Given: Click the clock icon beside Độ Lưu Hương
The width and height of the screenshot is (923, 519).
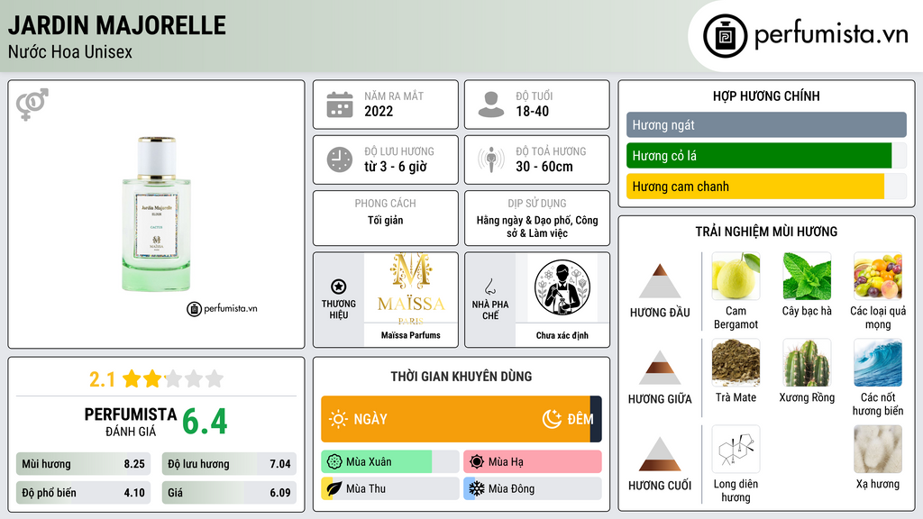Looking at the screenshot, I should (x=340, y=159).
